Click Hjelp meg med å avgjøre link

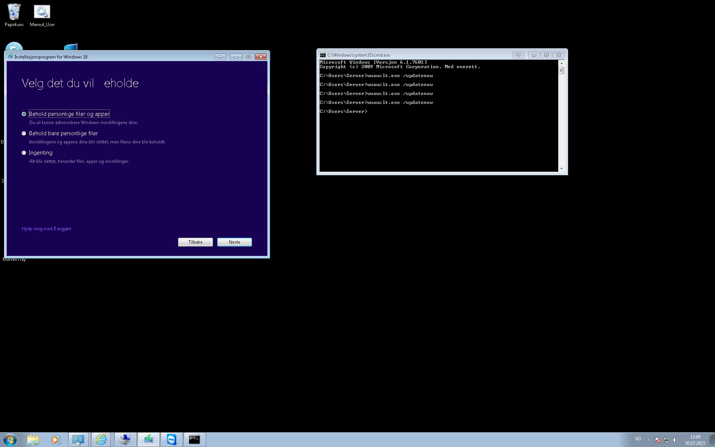(47, 229)
